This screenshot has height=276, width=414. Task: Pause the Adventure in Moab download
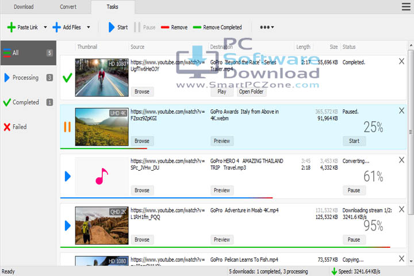[354, 240]
